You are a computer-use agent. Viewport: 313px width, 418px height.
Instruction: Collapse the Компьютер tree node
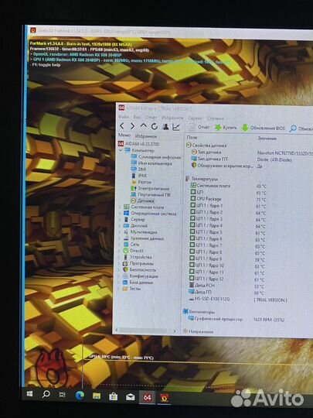tap(121, 150)
